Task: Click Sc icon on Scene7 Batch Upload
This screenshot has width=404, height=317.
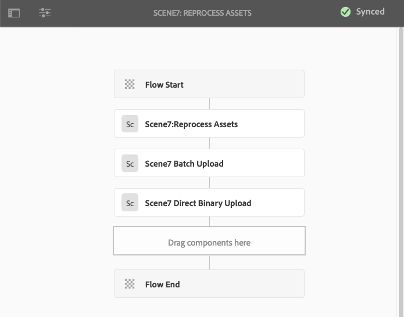Action: pyautogui.click(x=130, y=164)
